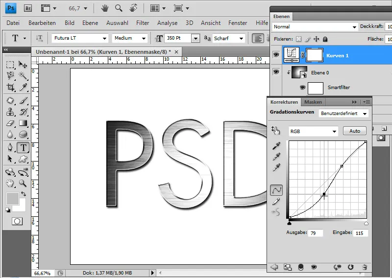Viewport: 392px width, 278px height.
Task: Select the Horizontal Type tool in toolbox
Action: coord(23,147)
